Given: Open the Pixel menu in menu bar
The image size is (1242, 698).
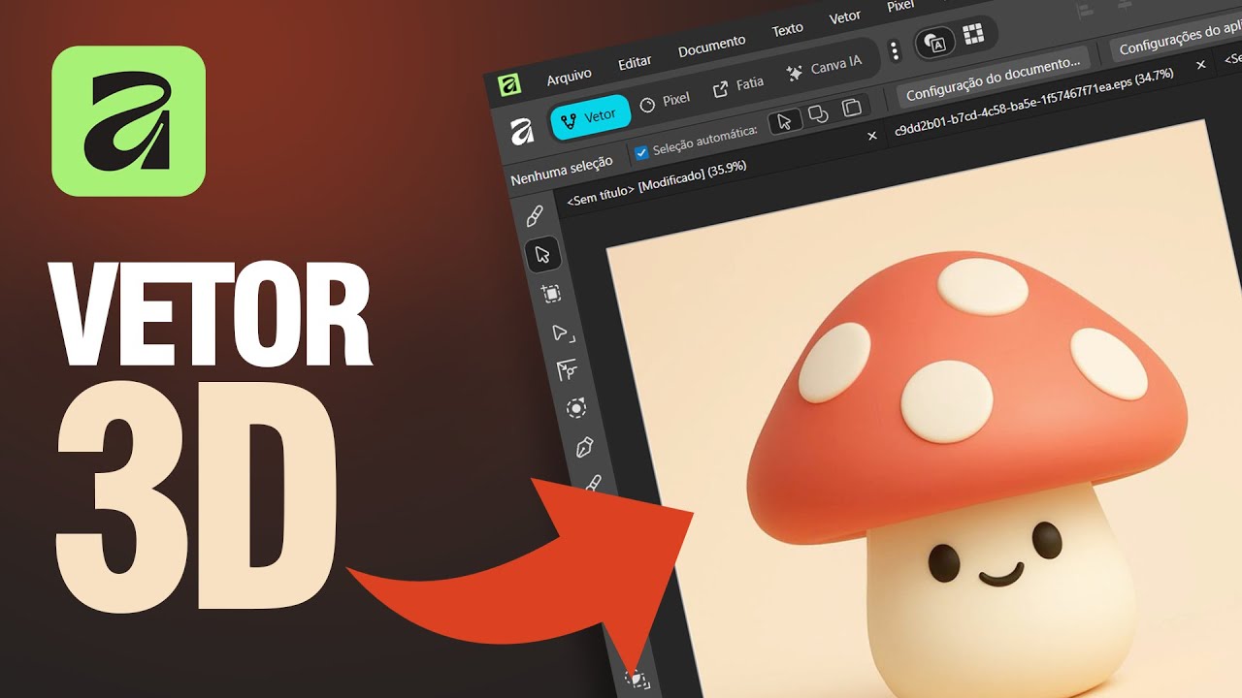Looking at the screenshot, I should 899,6.
